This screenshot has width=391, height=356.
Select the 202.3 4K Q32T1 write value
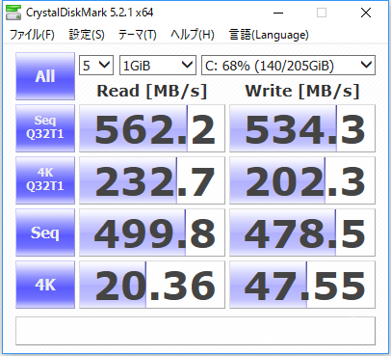point(302,180)
